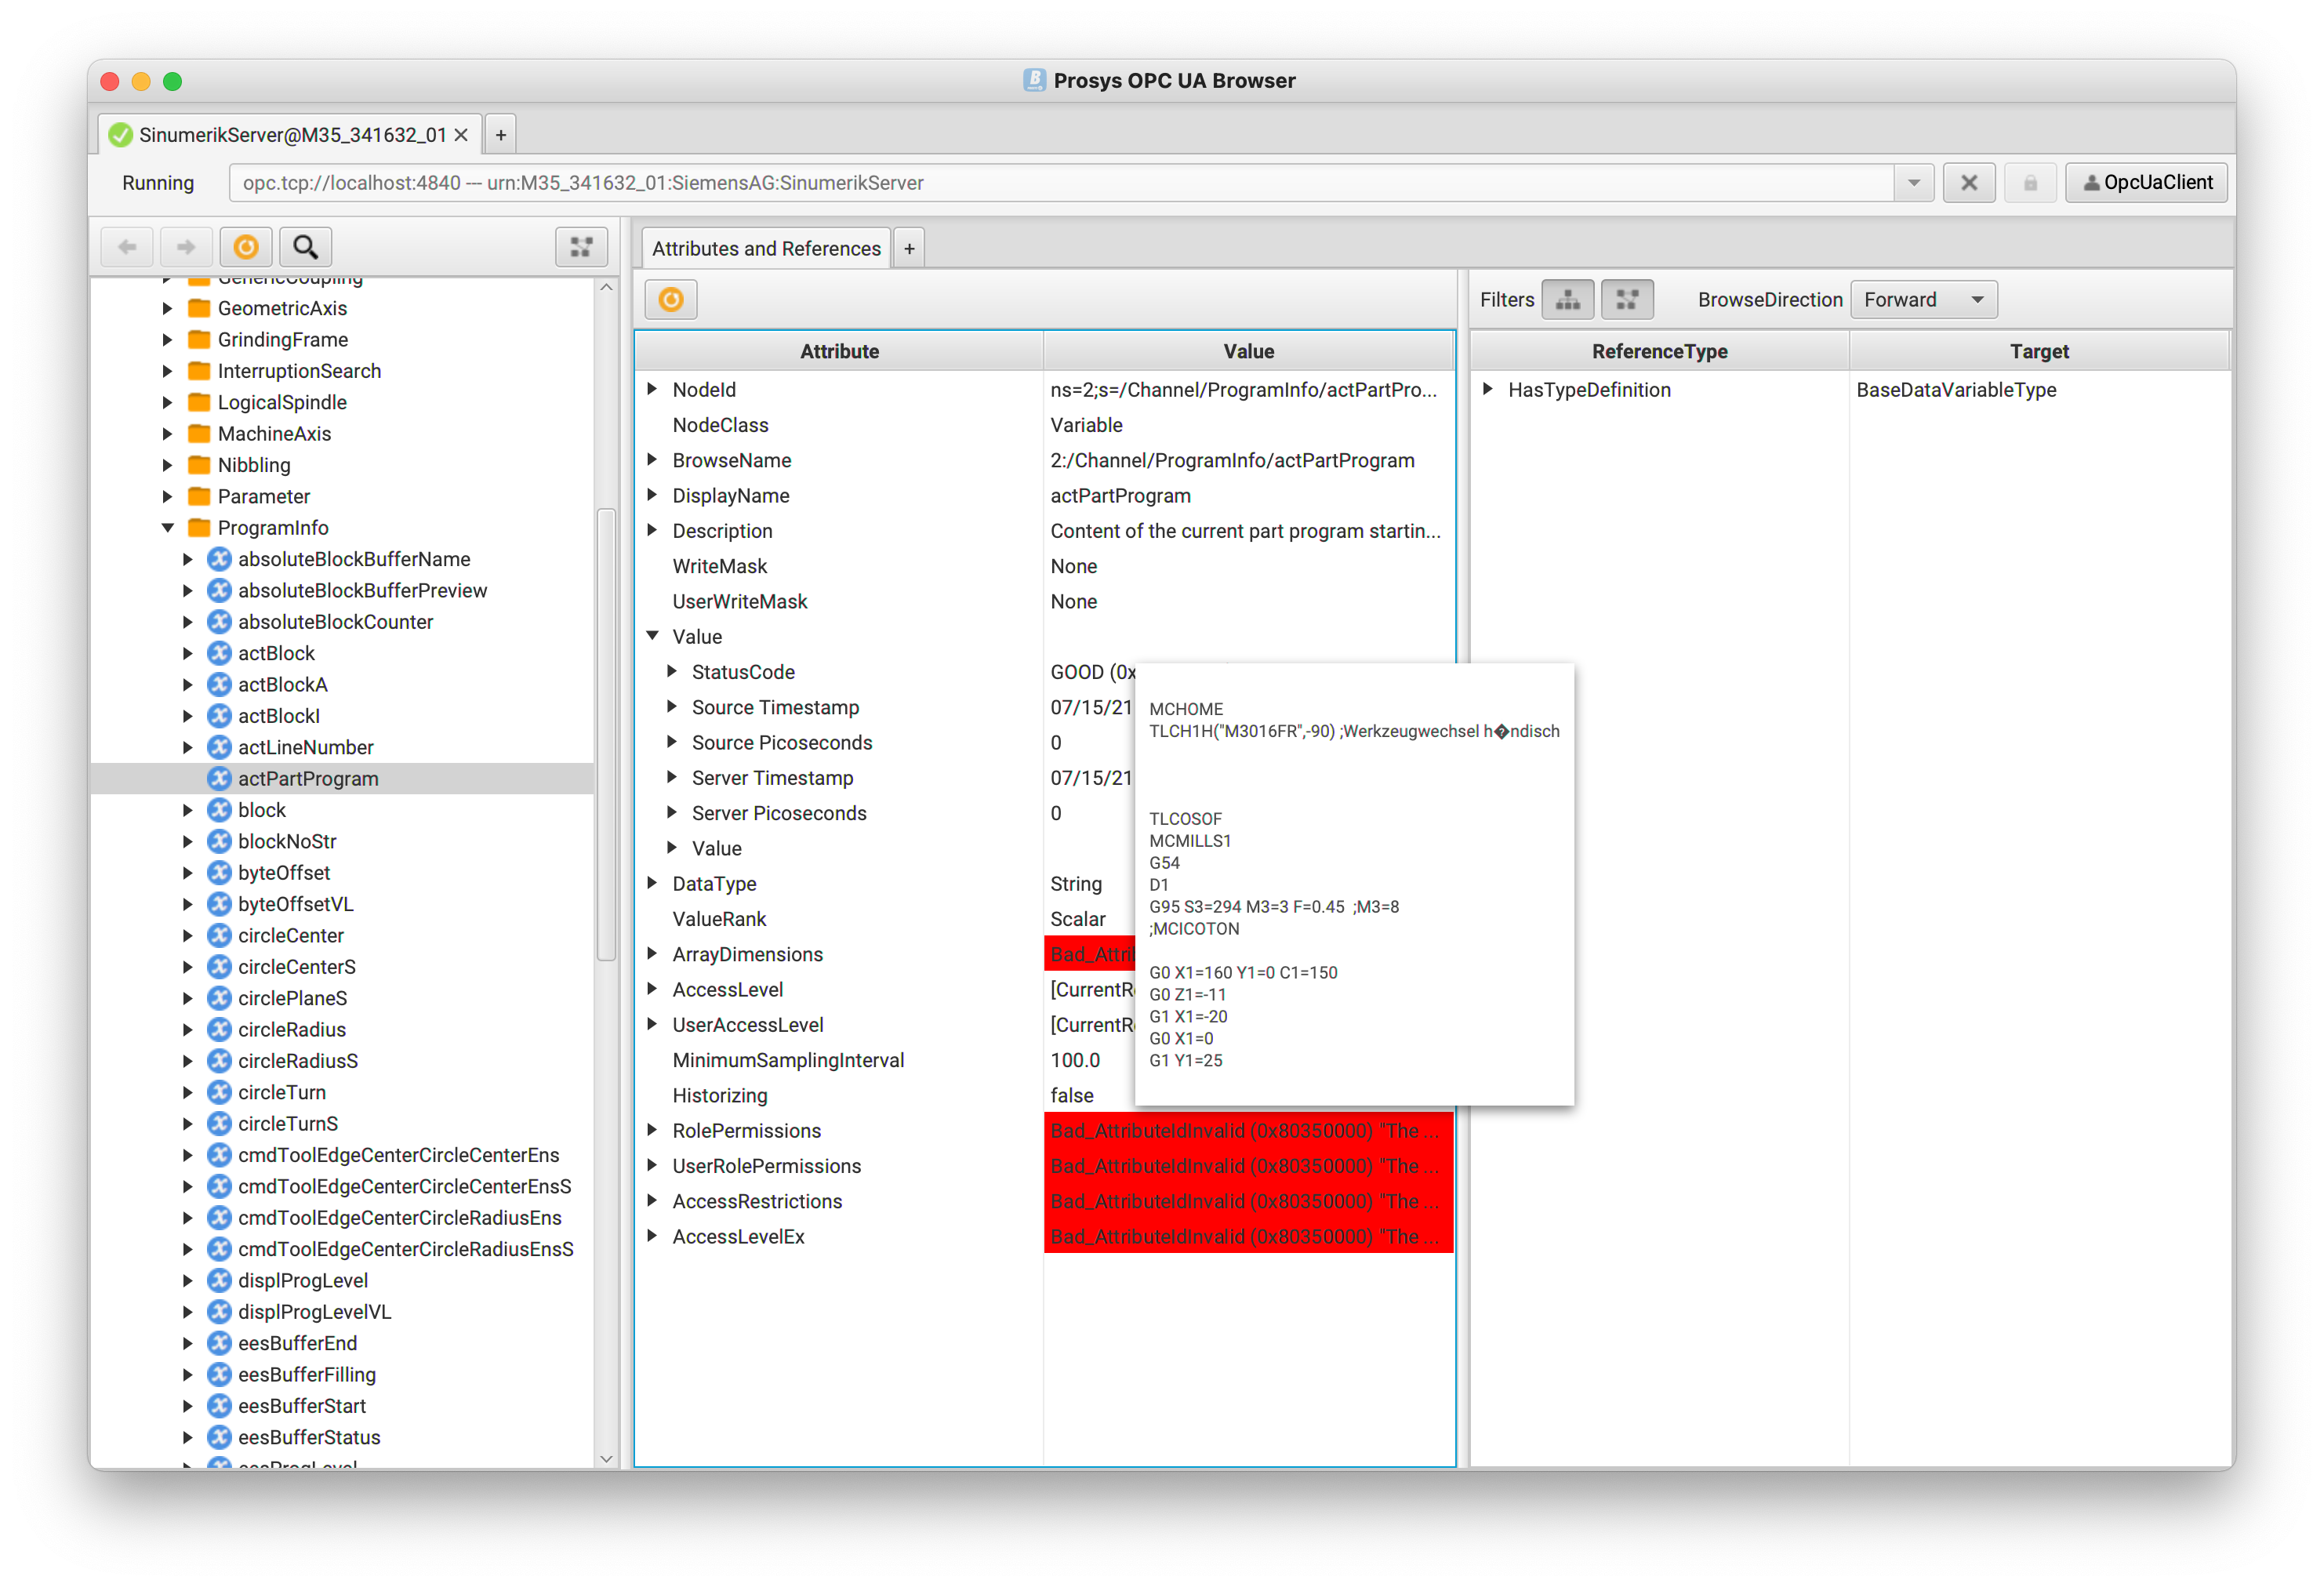2324x1587 pixels.
Task: Click the refresh icon above the node tree
Action: [245, 246]
